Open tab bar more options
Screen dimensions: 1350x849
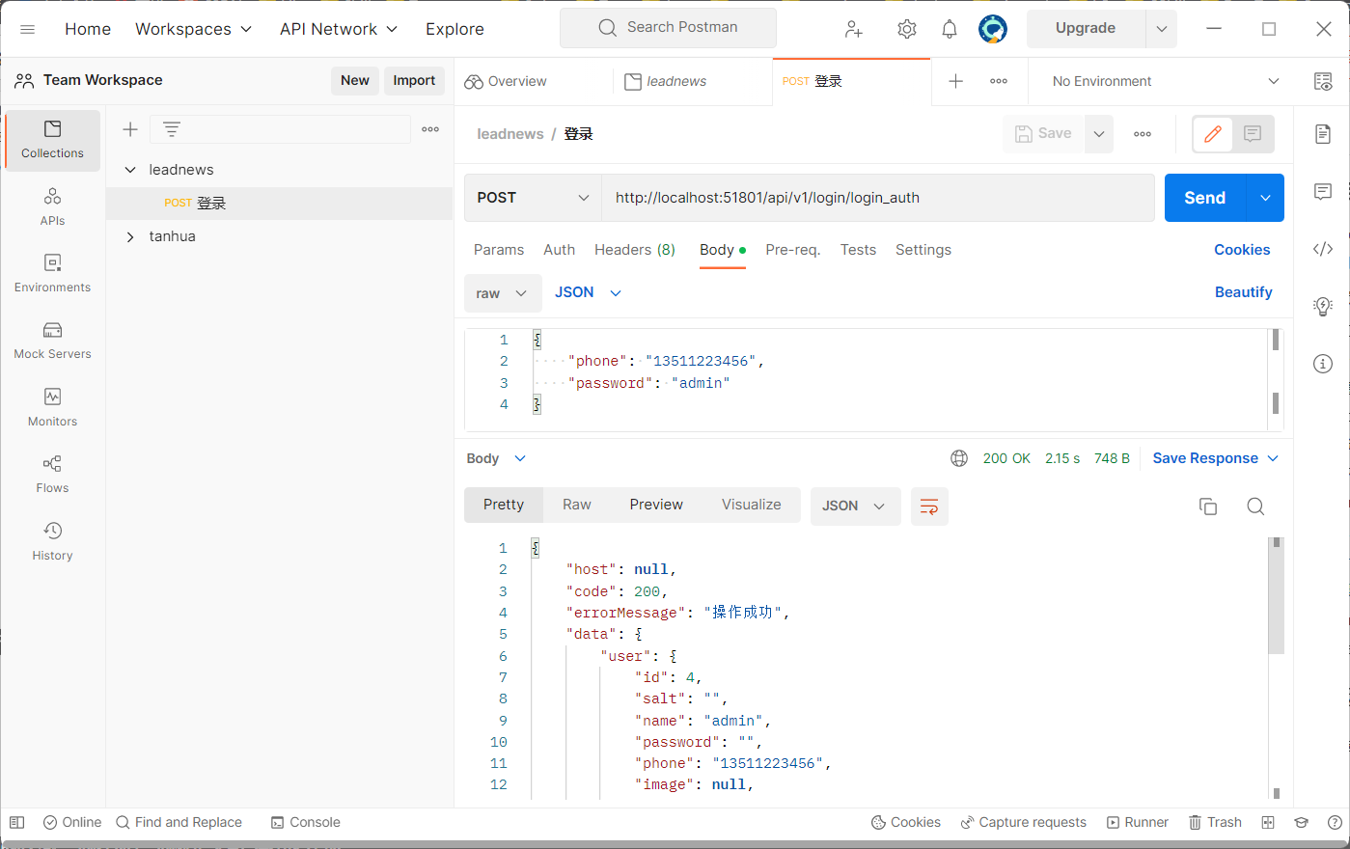pos(999,81)
